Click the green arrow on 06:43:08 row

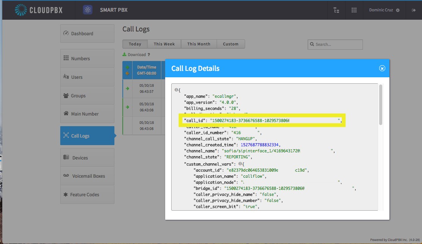click(127, 107)
